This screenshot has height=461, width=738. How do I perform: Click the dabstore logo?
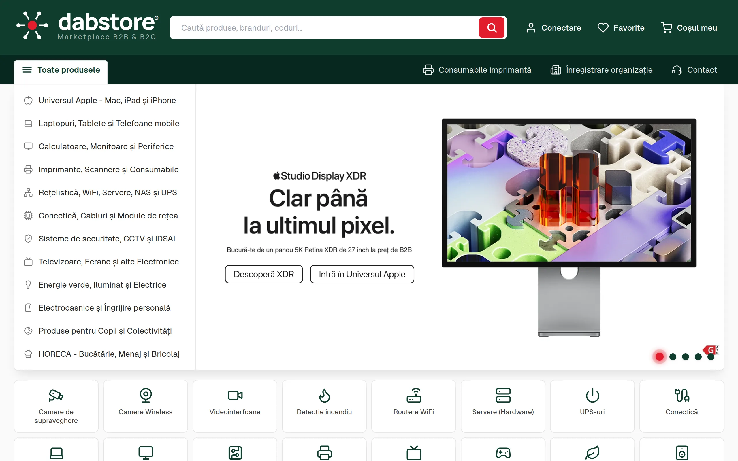click(87, 26)
